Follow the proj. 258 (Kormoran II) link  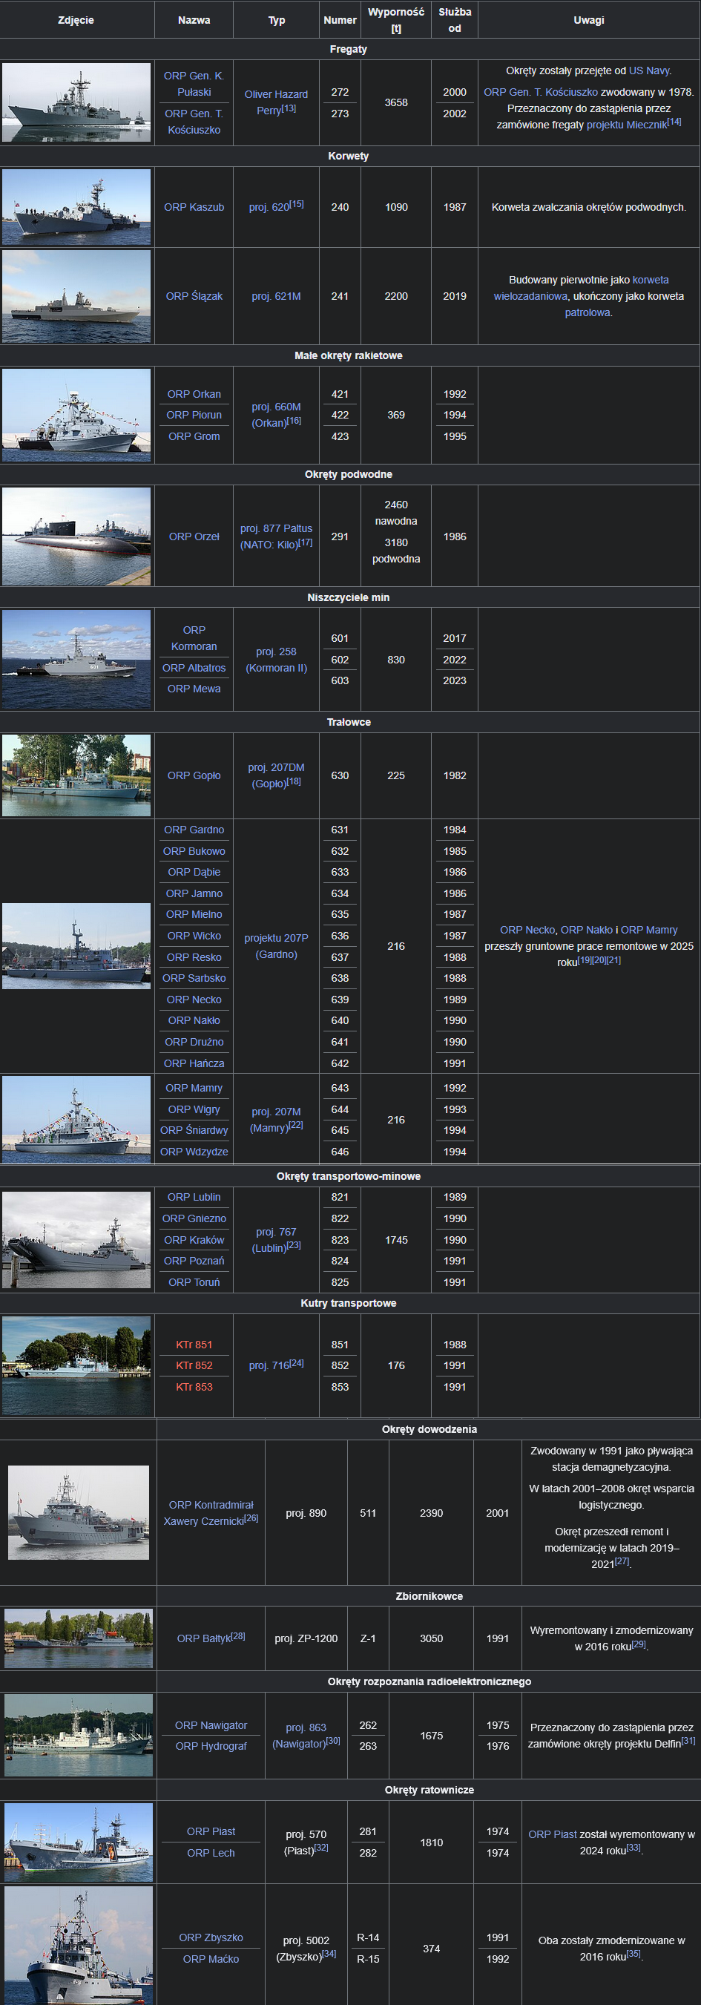[x=276, y=659]
